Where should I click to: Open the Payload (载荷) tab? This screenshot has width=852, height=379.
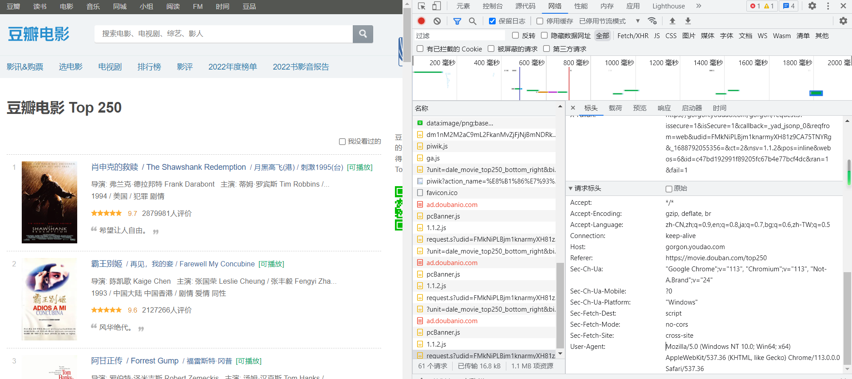point(615,108)
